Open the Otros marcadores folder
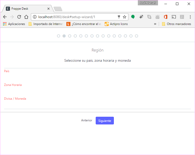This screenshot has height=155, width=195. pos(176,24)
